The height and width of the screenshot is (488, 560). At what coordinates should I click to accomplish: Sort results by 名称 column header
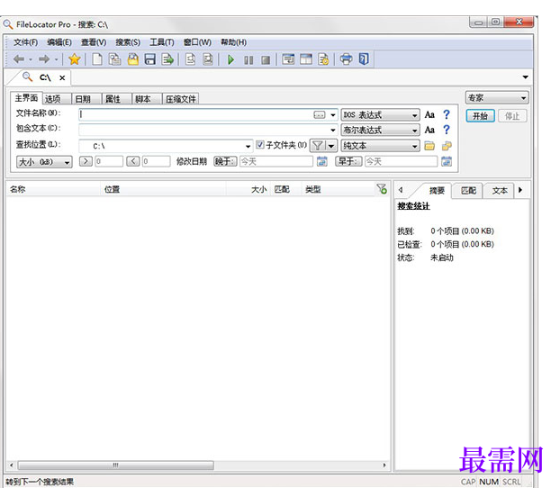(54, 189)
